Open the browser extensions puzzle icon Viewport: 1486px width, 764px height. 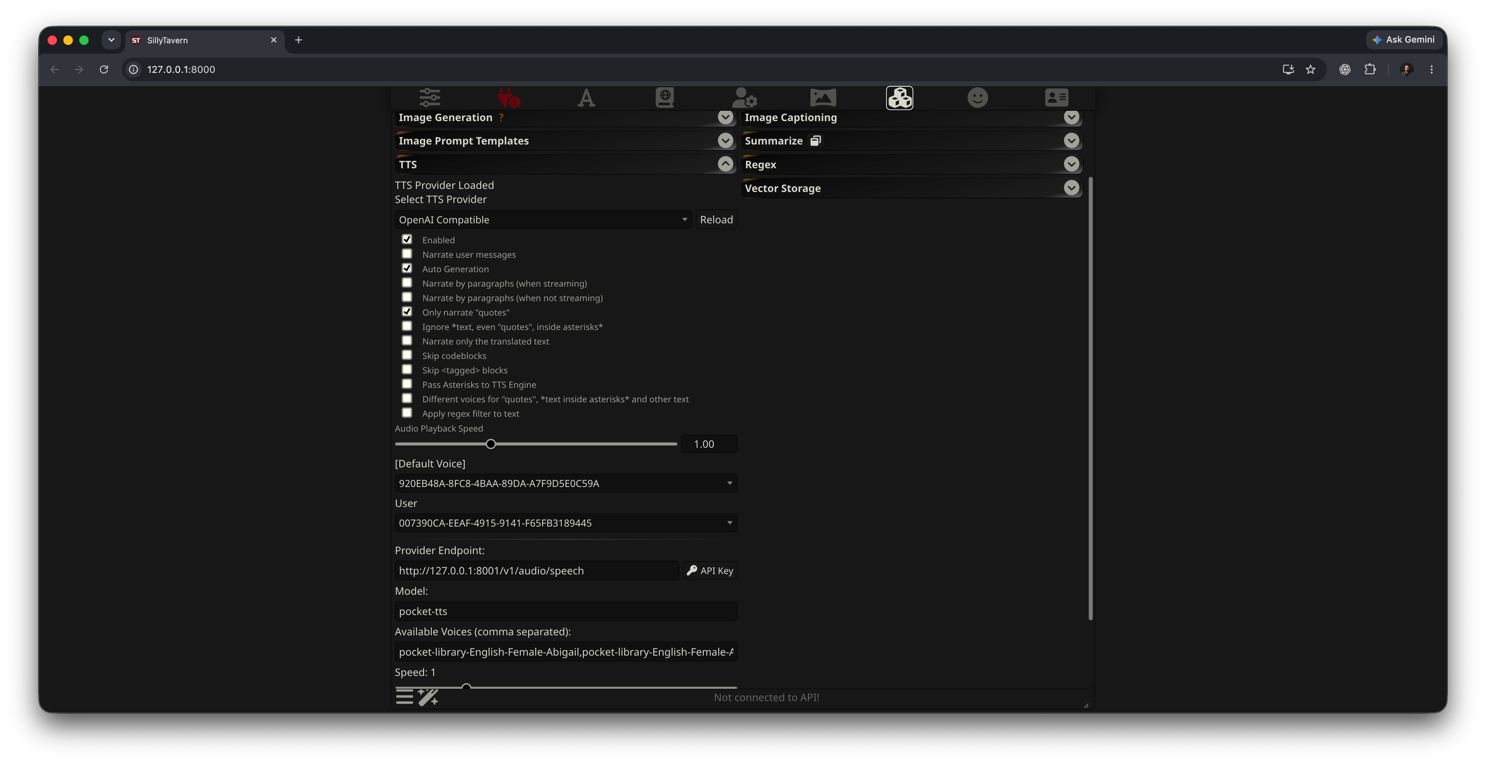1370,69
